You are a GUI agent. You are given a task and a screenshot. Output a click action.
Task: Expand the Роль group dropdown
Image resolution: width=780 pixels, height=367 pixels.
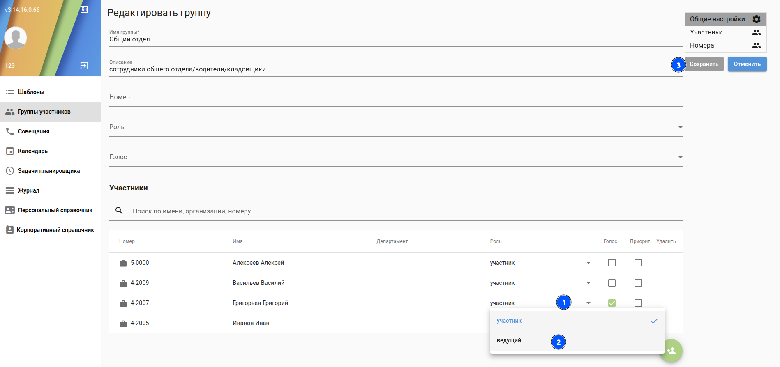(x=680, y=127)
